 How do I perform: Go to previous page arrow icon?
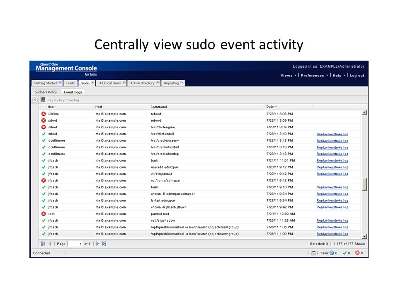[50, 244]
